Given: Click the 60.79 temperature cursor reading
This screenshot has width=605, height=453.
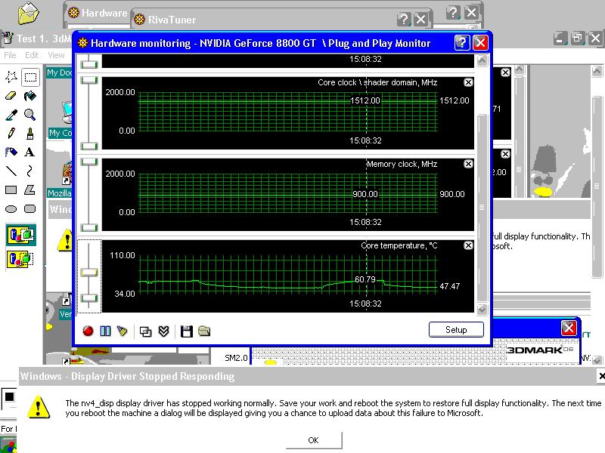Looking at the screenshot, I should click(365, 279).
